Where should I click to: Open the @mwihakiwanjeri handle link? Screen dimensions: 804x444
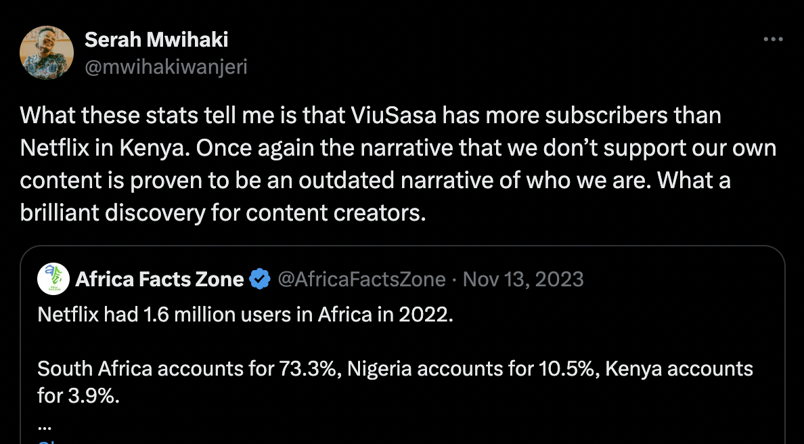point(166,67)
